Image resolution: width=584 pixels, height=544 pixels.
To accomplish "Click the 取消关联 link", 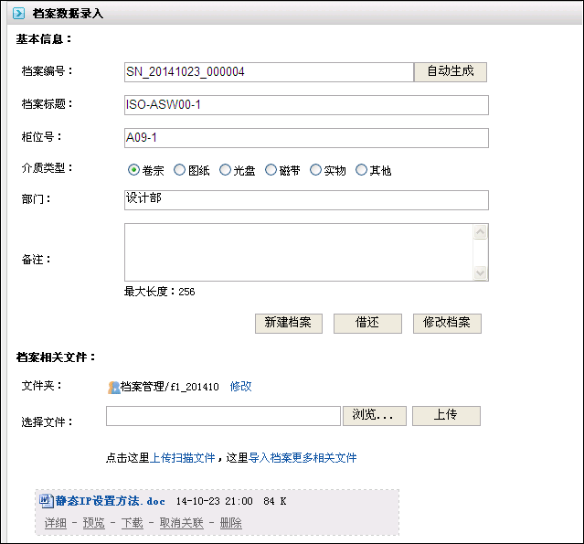I will click(181, 523).
